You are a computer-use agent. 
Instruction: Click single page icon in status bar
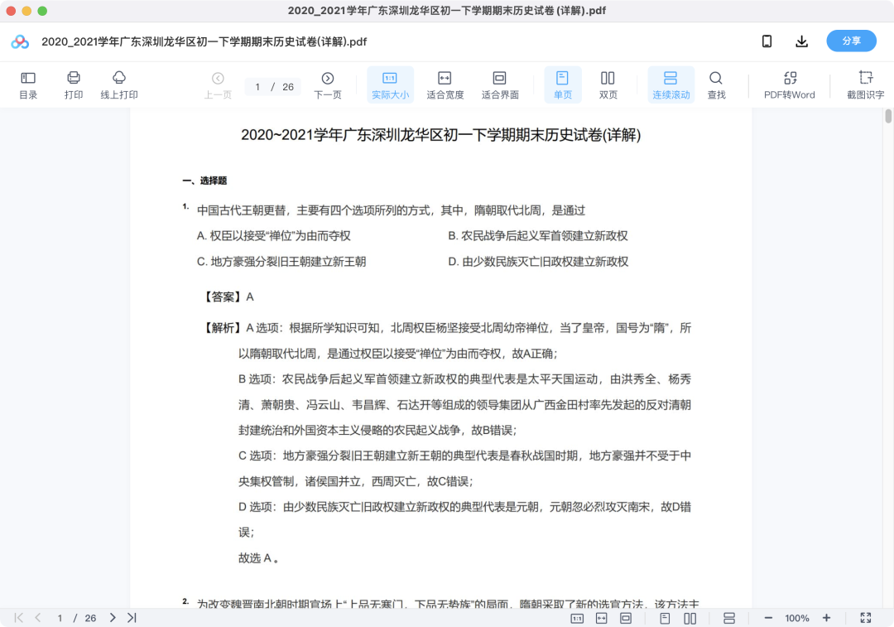pos(665,619)
